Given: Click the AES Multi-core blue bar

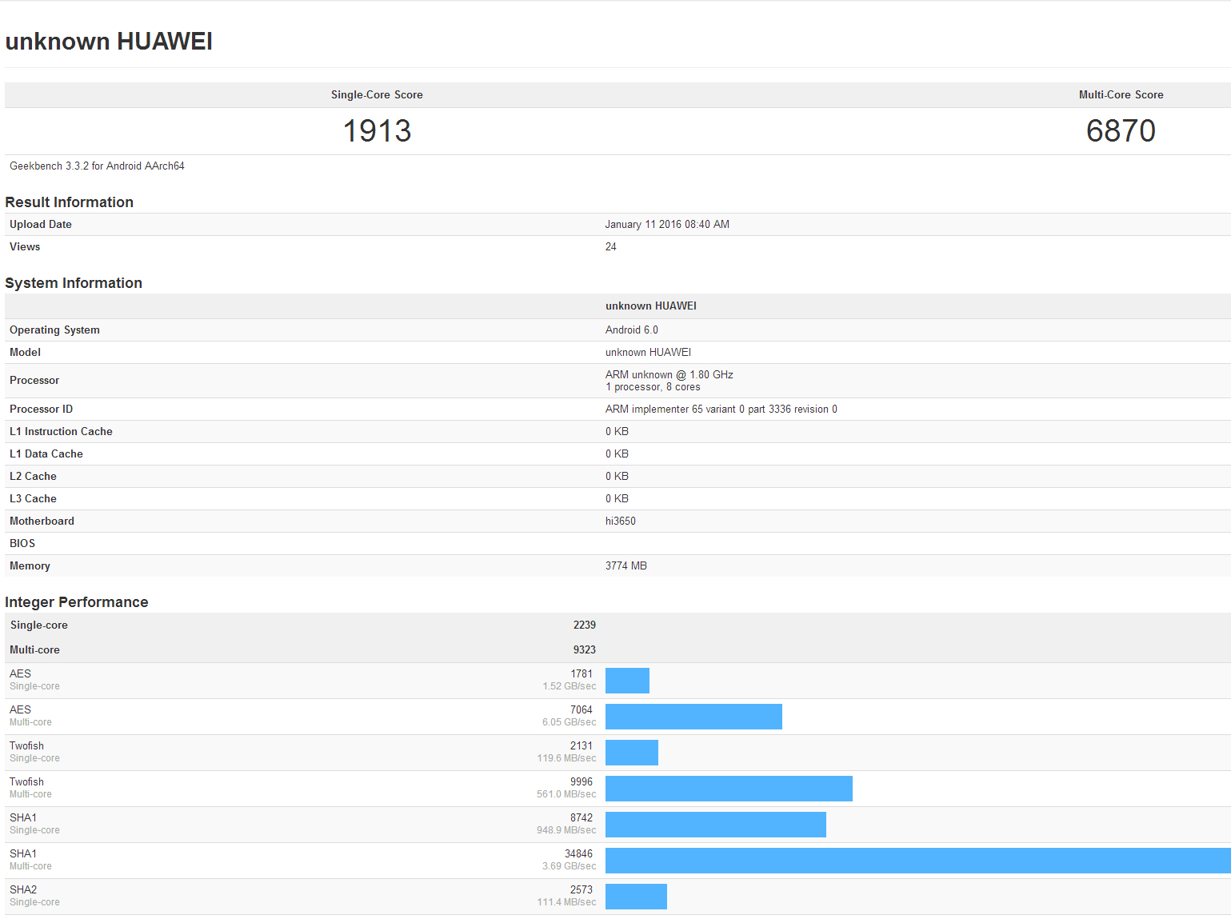Looking at the screenshot, I should click(693, 717).
